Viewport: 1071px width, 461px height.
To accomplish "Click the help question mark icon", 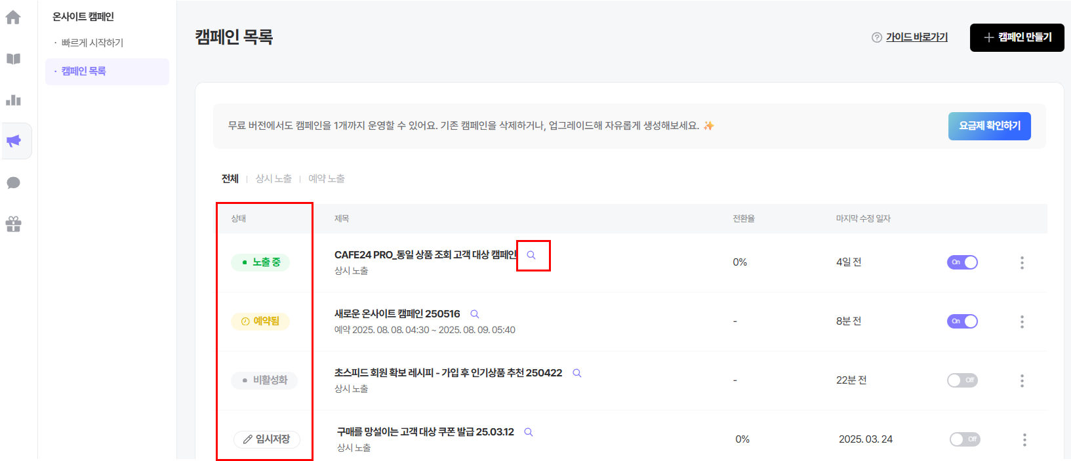I will point(876,37).
